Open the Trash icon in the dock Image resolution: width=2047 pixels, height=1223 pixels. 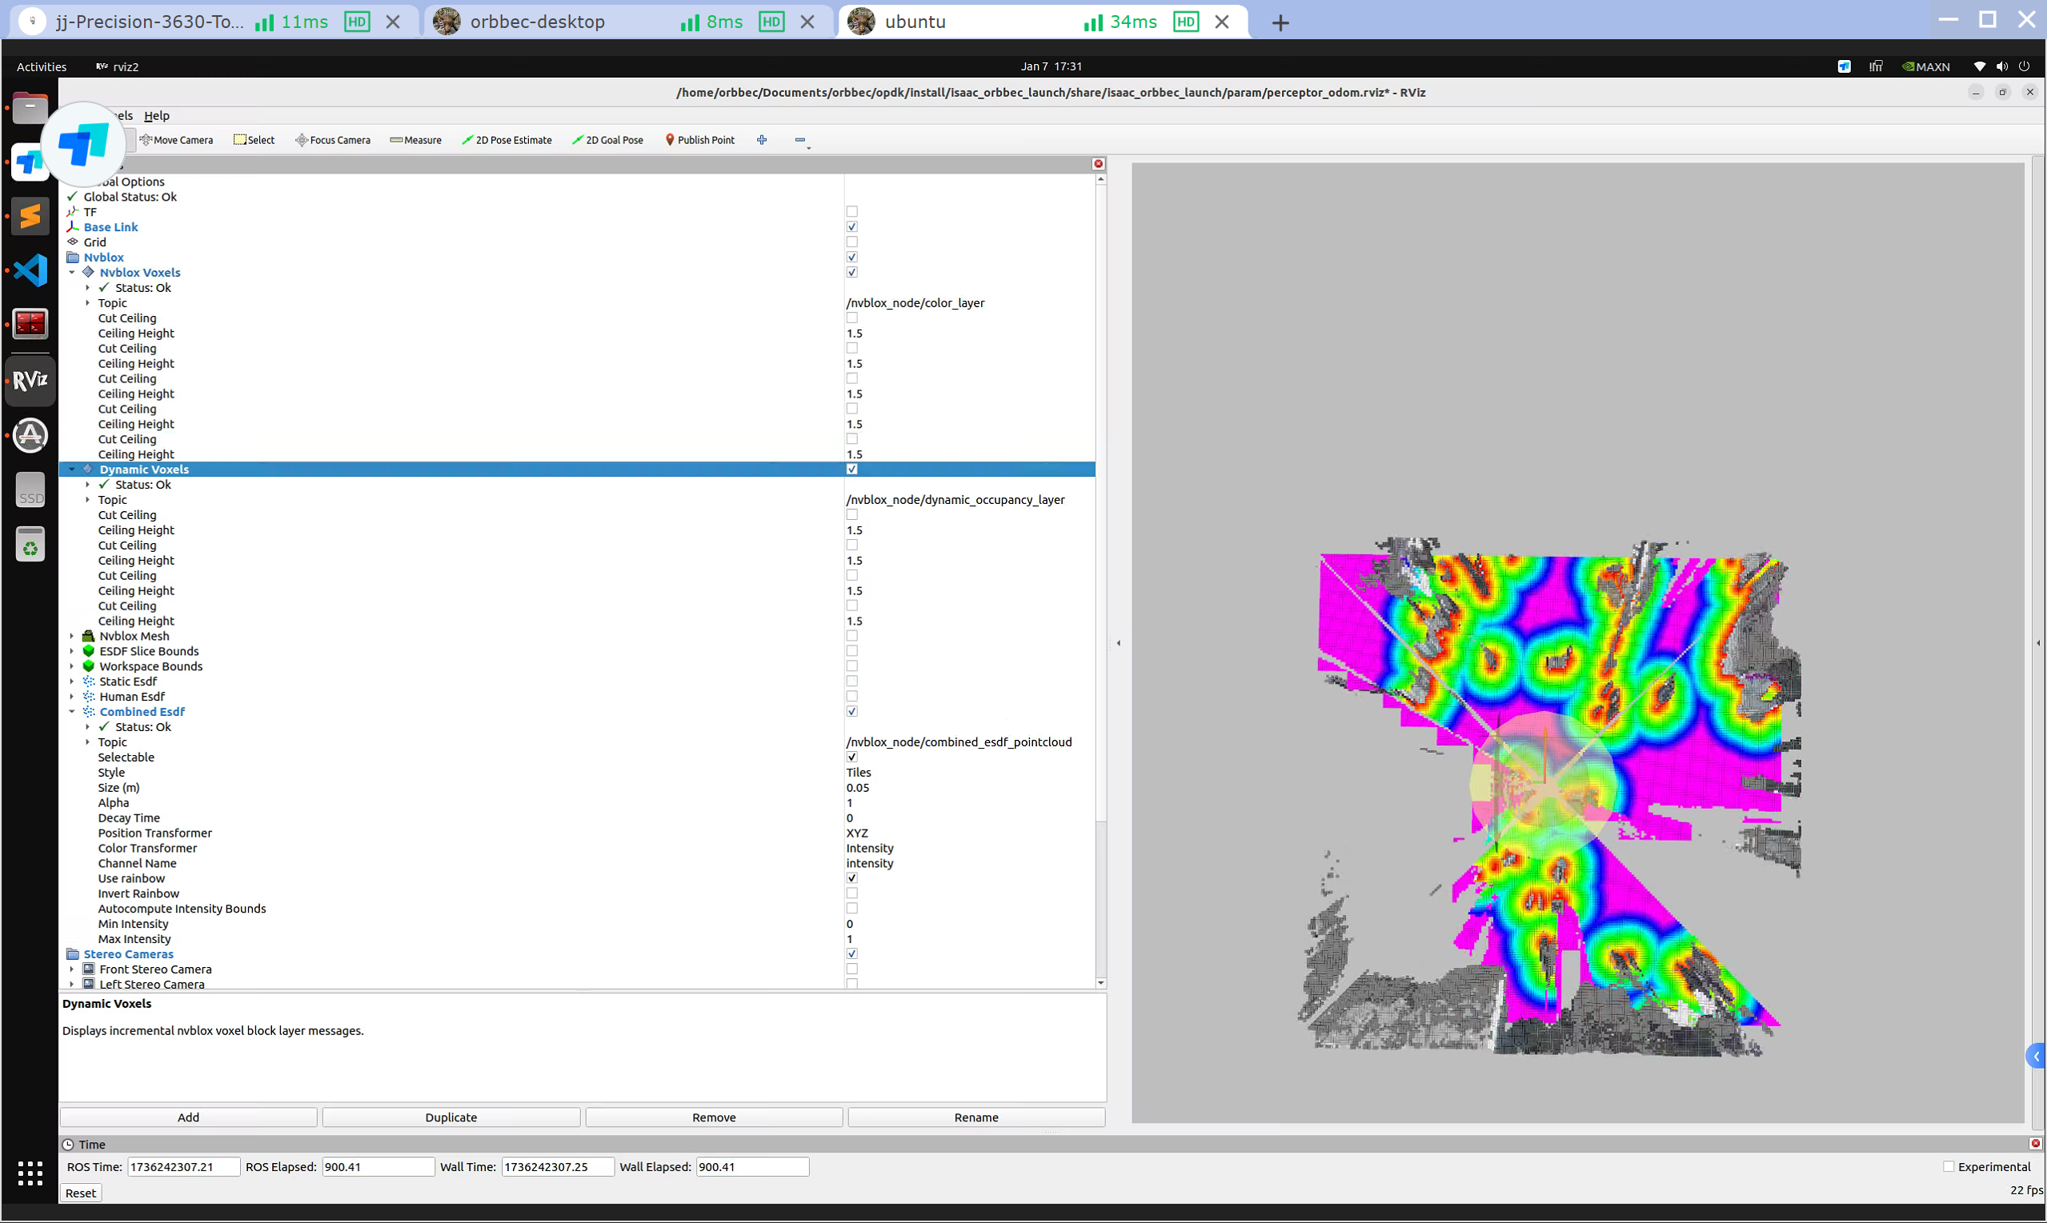30,545
